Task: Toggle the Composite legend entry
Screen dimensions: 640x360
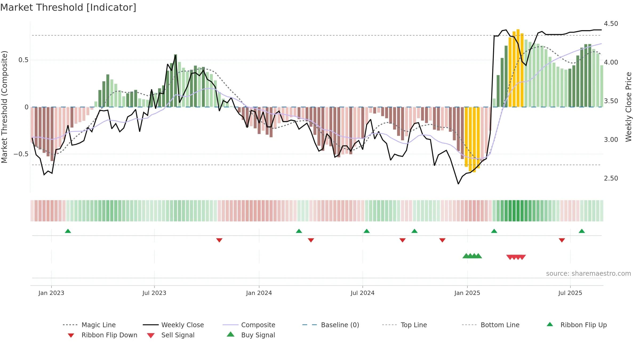Action: click(249, 325)
